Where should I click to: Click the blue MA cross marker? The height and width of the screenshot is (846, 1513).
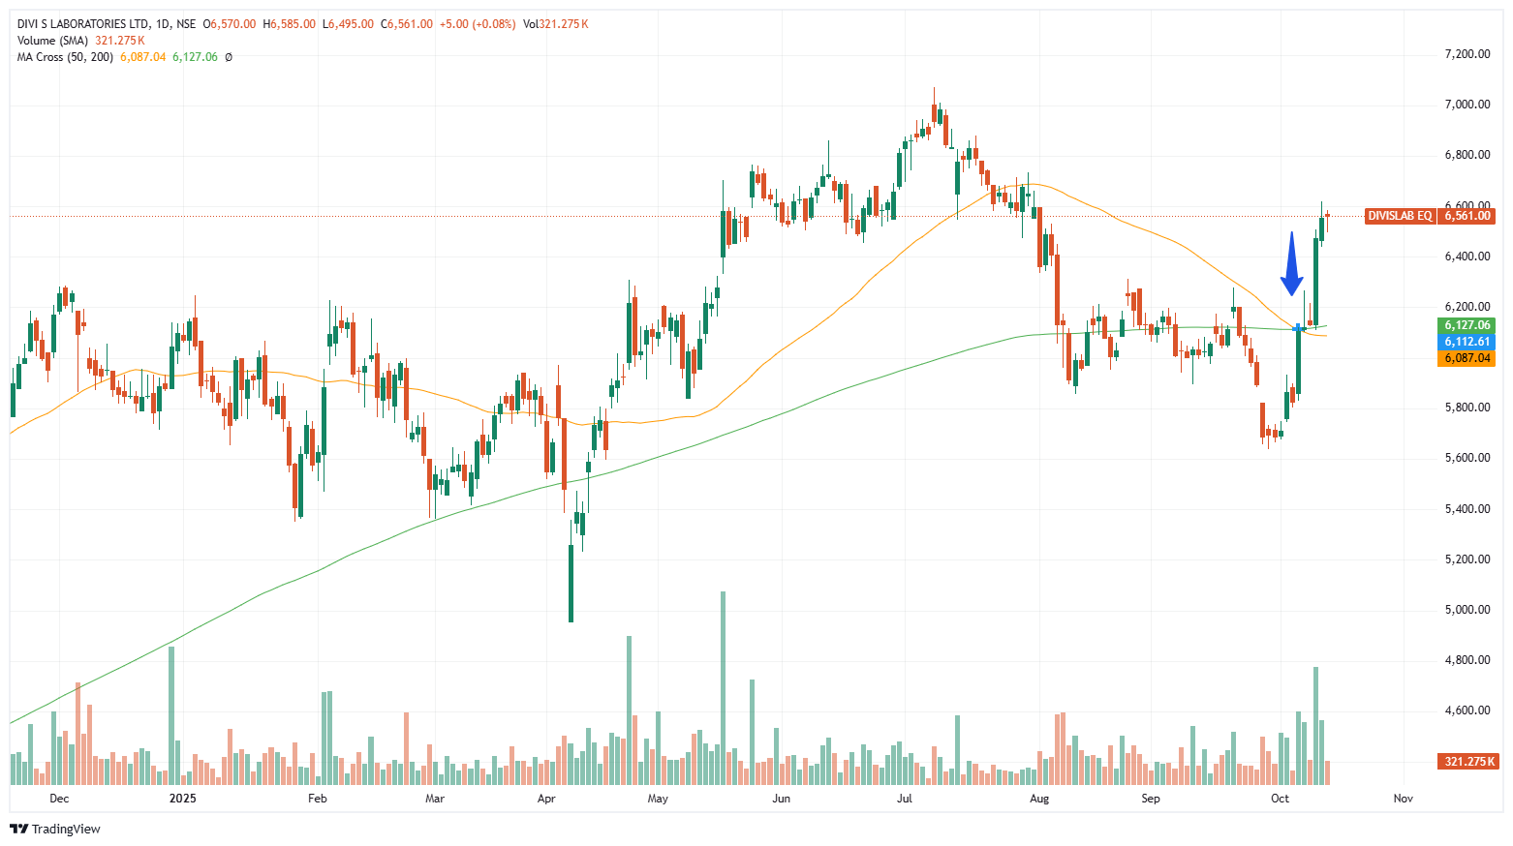(1297, 329)
